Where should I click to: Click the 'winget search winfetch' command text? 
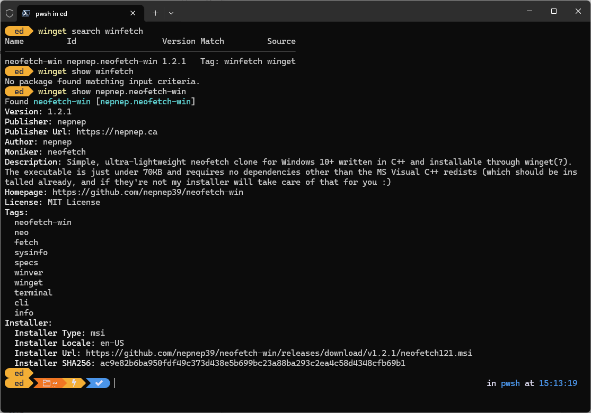point(90,31)
